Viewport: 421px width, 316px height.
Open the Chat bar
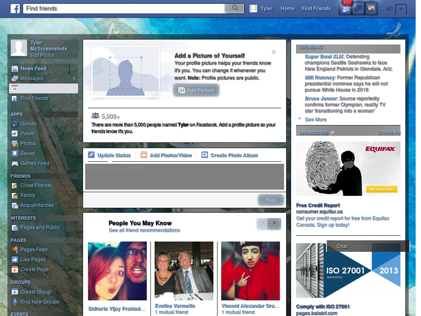tap(368, 246)
